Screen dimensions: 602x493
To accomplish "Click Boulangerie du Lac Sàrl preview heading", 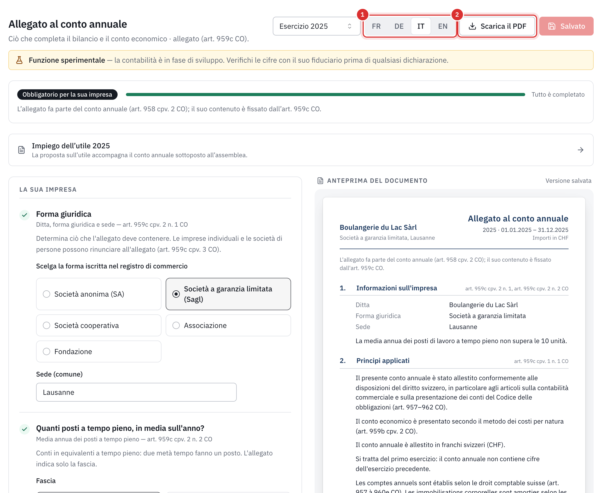I will [x=378, y=227].
